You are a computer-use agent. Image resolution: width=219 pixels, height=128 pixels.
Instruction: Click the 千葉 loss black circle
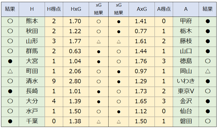pyautogui.click(x=10, y=121)
